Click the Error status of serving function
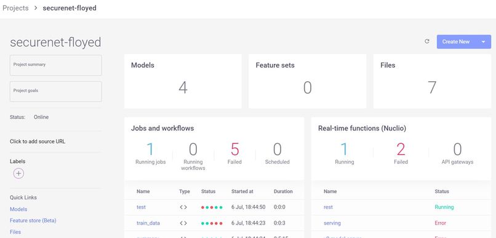This screenshot has width=496, height=238. point(441,223)
